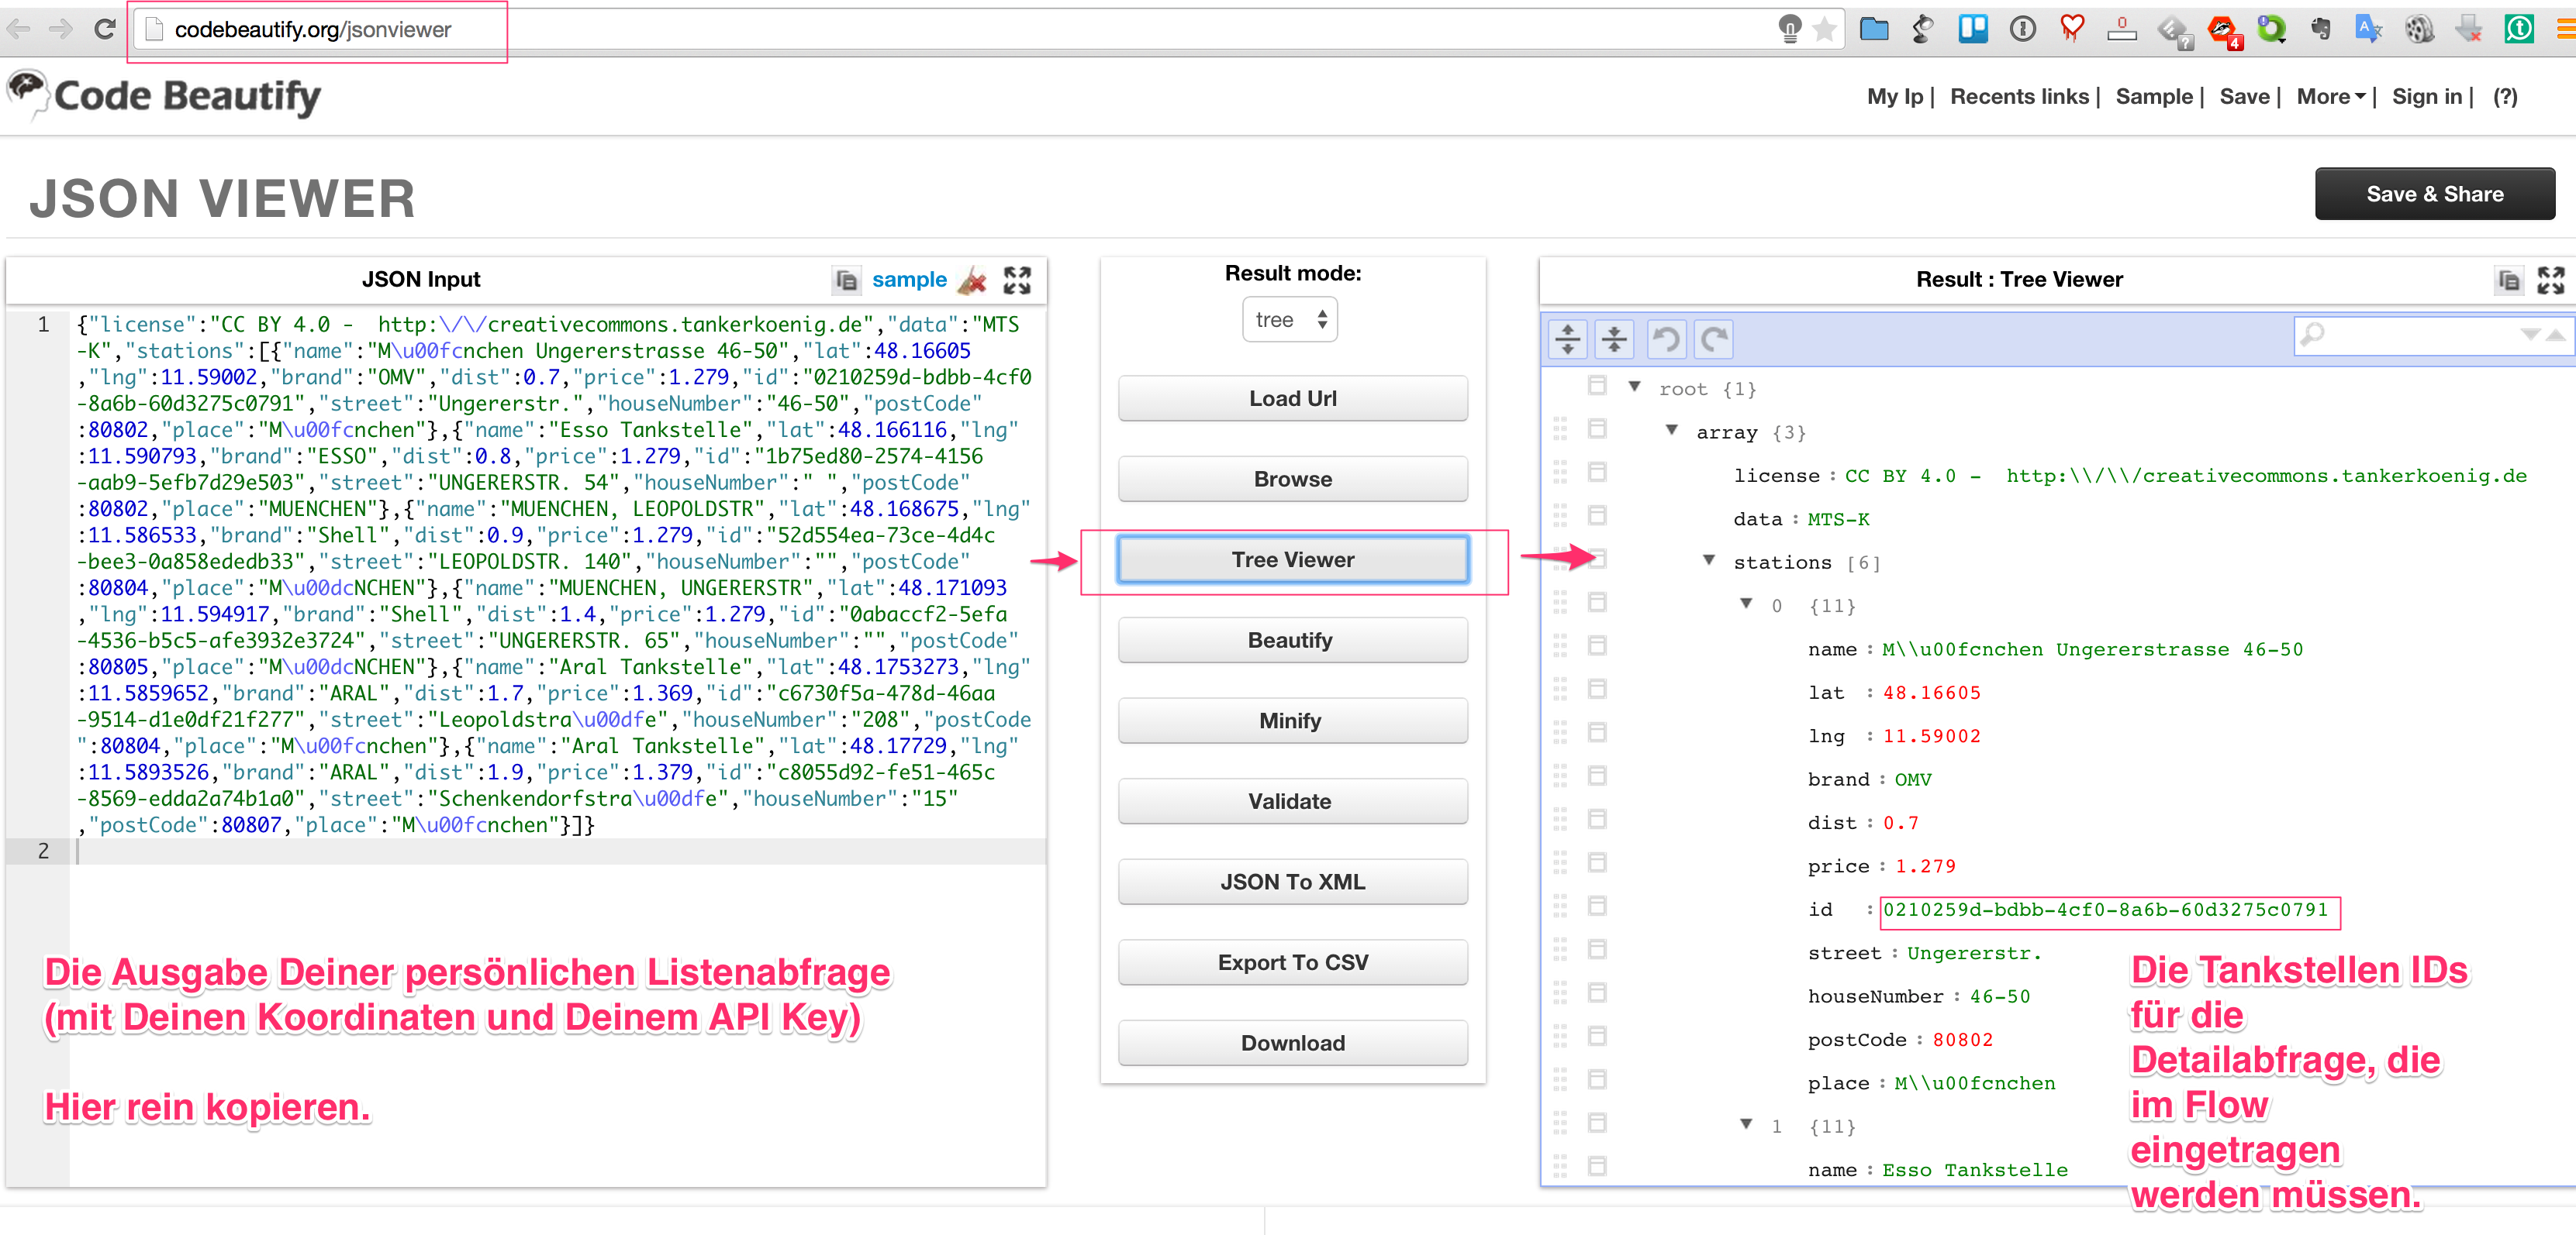Click the JSON To XML button
The height and width of the screenshot is (1235, 2576).
(x=1292, y=882)
